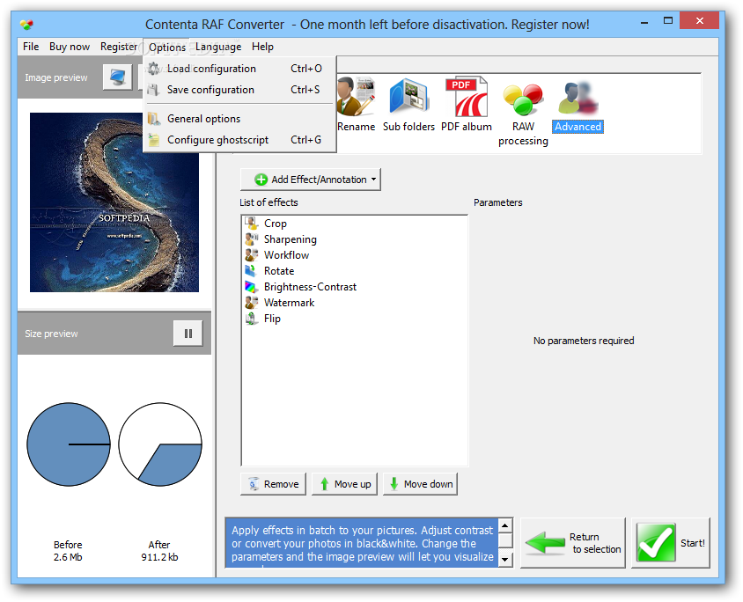Click the Flip effect icon
The width and height of the screenshot is (743, 602).
(251, 319)
